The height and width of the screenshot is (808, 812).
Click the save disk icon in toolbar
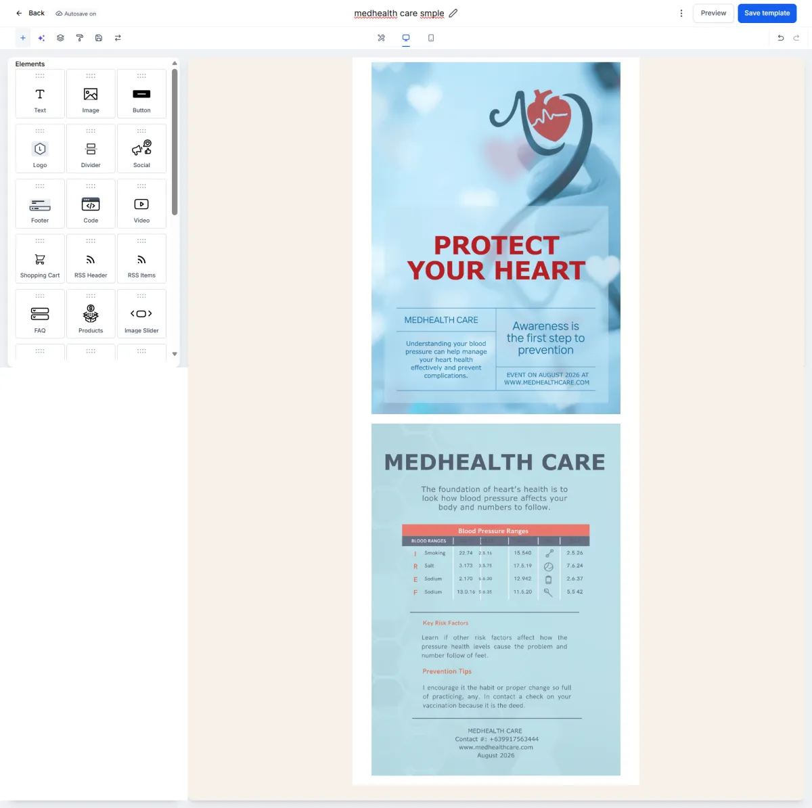tap(99, 38)
